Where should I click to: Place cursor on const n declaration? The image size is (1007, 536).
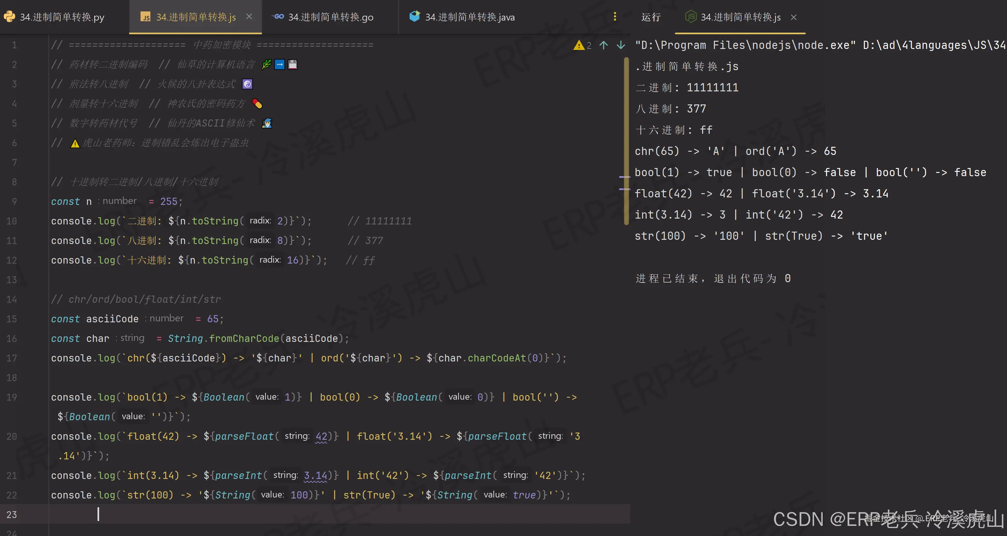89,201
